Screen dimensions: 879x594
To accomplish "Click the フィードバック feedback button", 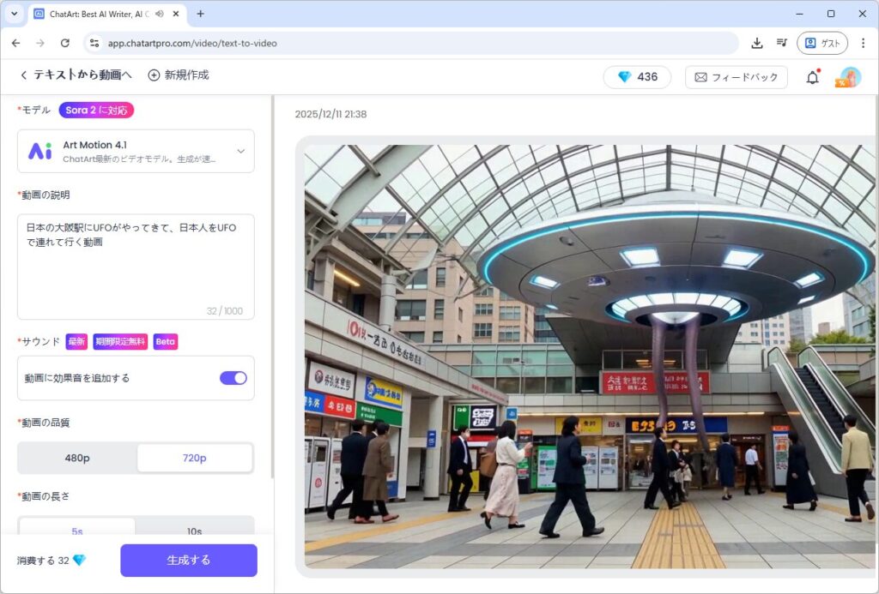I will click(x=736, y=77).
